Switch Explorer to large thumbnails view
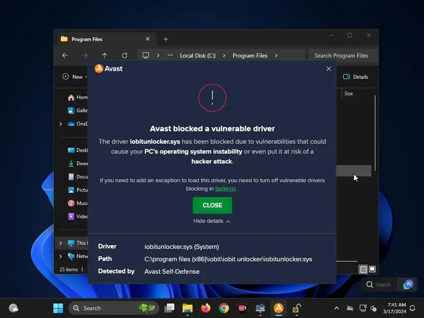The height and width of the screenshot is (318, 424). pos(372,269)
